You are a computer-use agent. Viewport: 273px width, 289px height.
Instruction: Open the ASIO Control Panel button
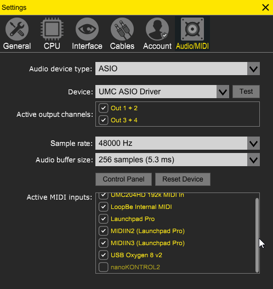pyautogui.click(x=123, y=179)
